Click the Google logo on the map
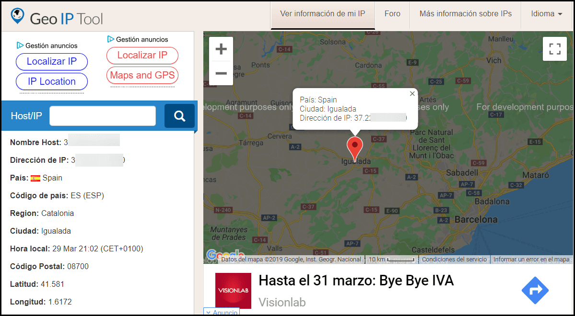Viewport: 575px width, 316px height. (x=225, y=255)
